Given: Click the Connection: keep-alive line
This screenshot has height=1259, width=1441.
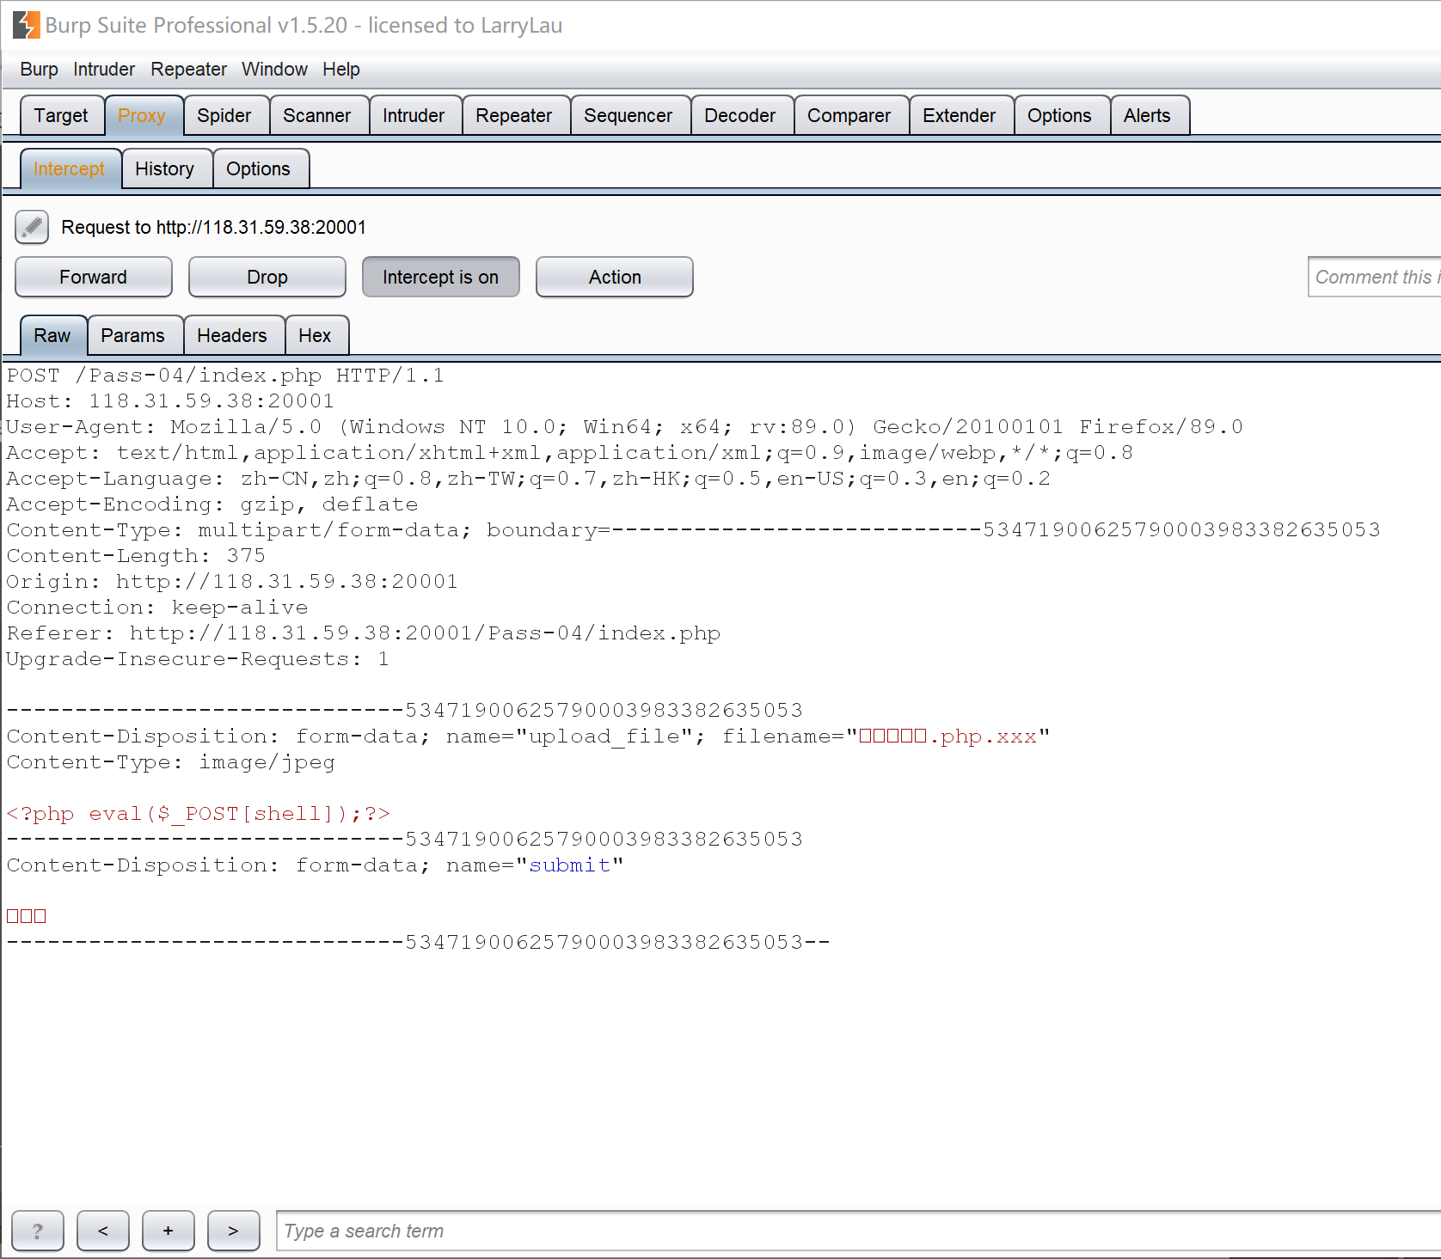Looking at the screenshot, I should (157, 608).
